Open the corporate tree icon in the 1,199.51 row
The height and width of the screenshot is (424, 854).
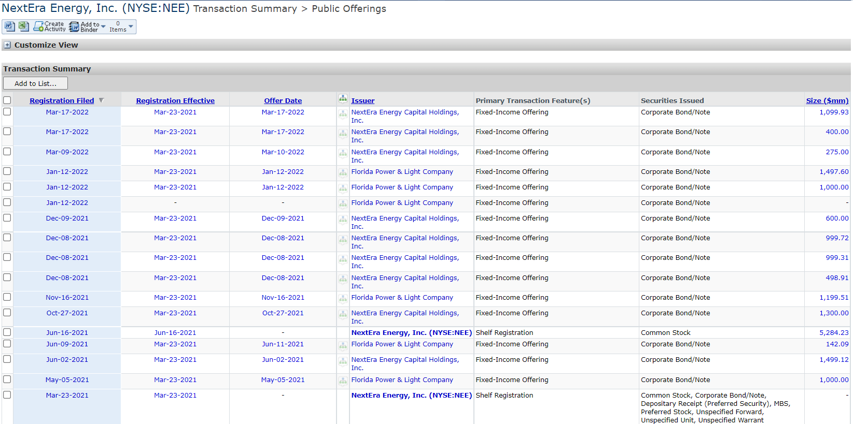pyautogui.click(x=343, y=299)
